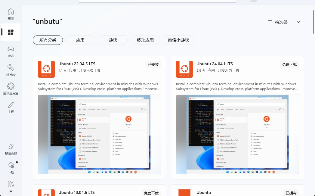Select the 所有分类 category tab

click(x=48, y=40)
